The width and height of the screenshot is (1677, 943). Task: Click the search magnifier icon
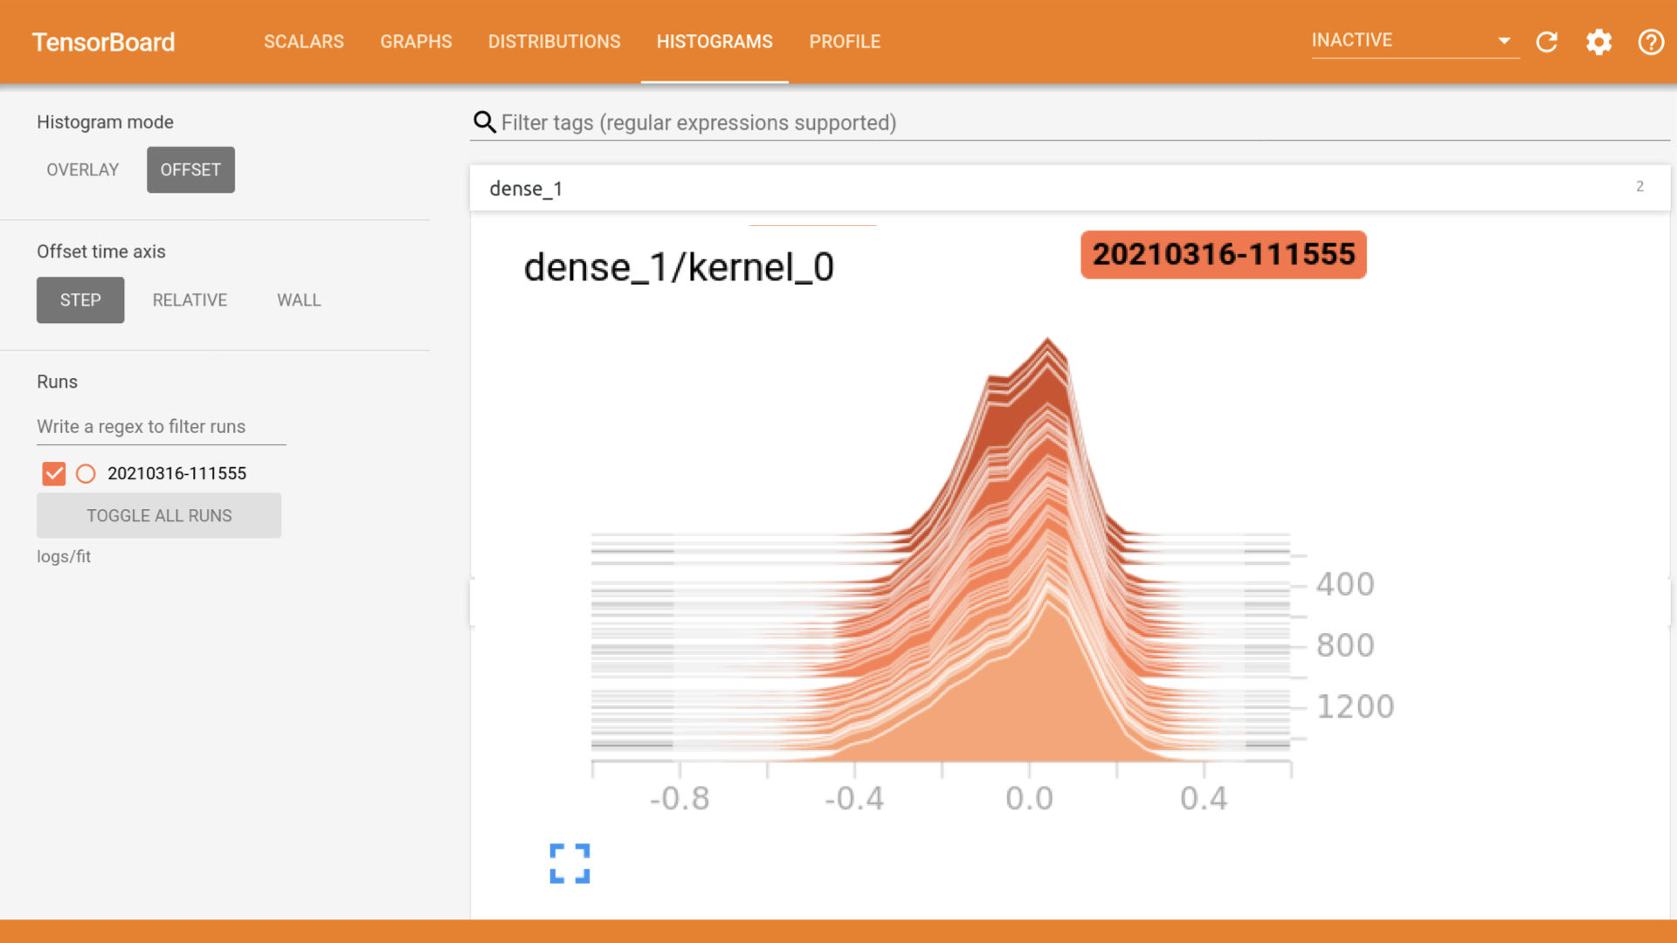[484, 122]
